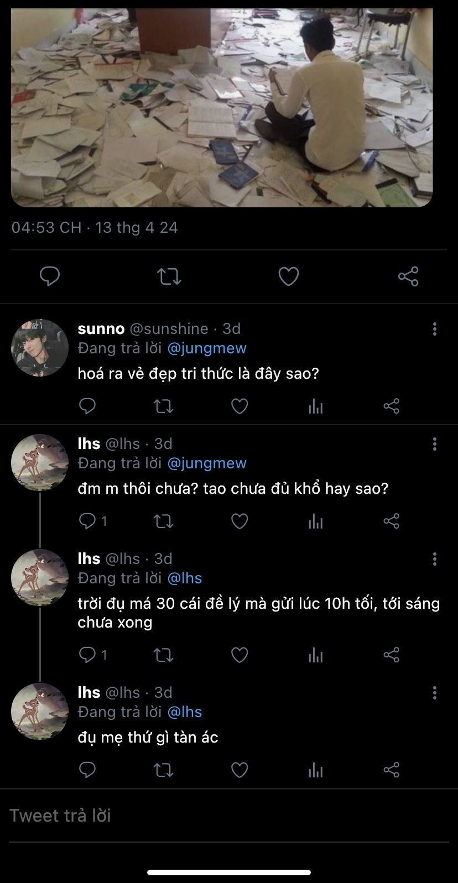Like sunno's reply
This screenshot has width=458, height=883.
point(239,406)
